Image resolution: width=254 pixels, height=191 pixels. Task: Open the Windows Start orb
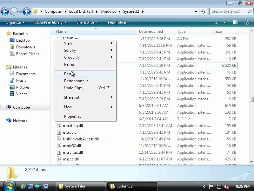(x=9, y=186)
